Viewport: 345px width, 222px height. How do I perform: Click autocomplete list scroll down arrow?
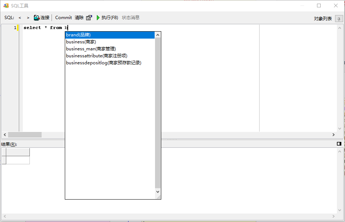coord(158,192)
